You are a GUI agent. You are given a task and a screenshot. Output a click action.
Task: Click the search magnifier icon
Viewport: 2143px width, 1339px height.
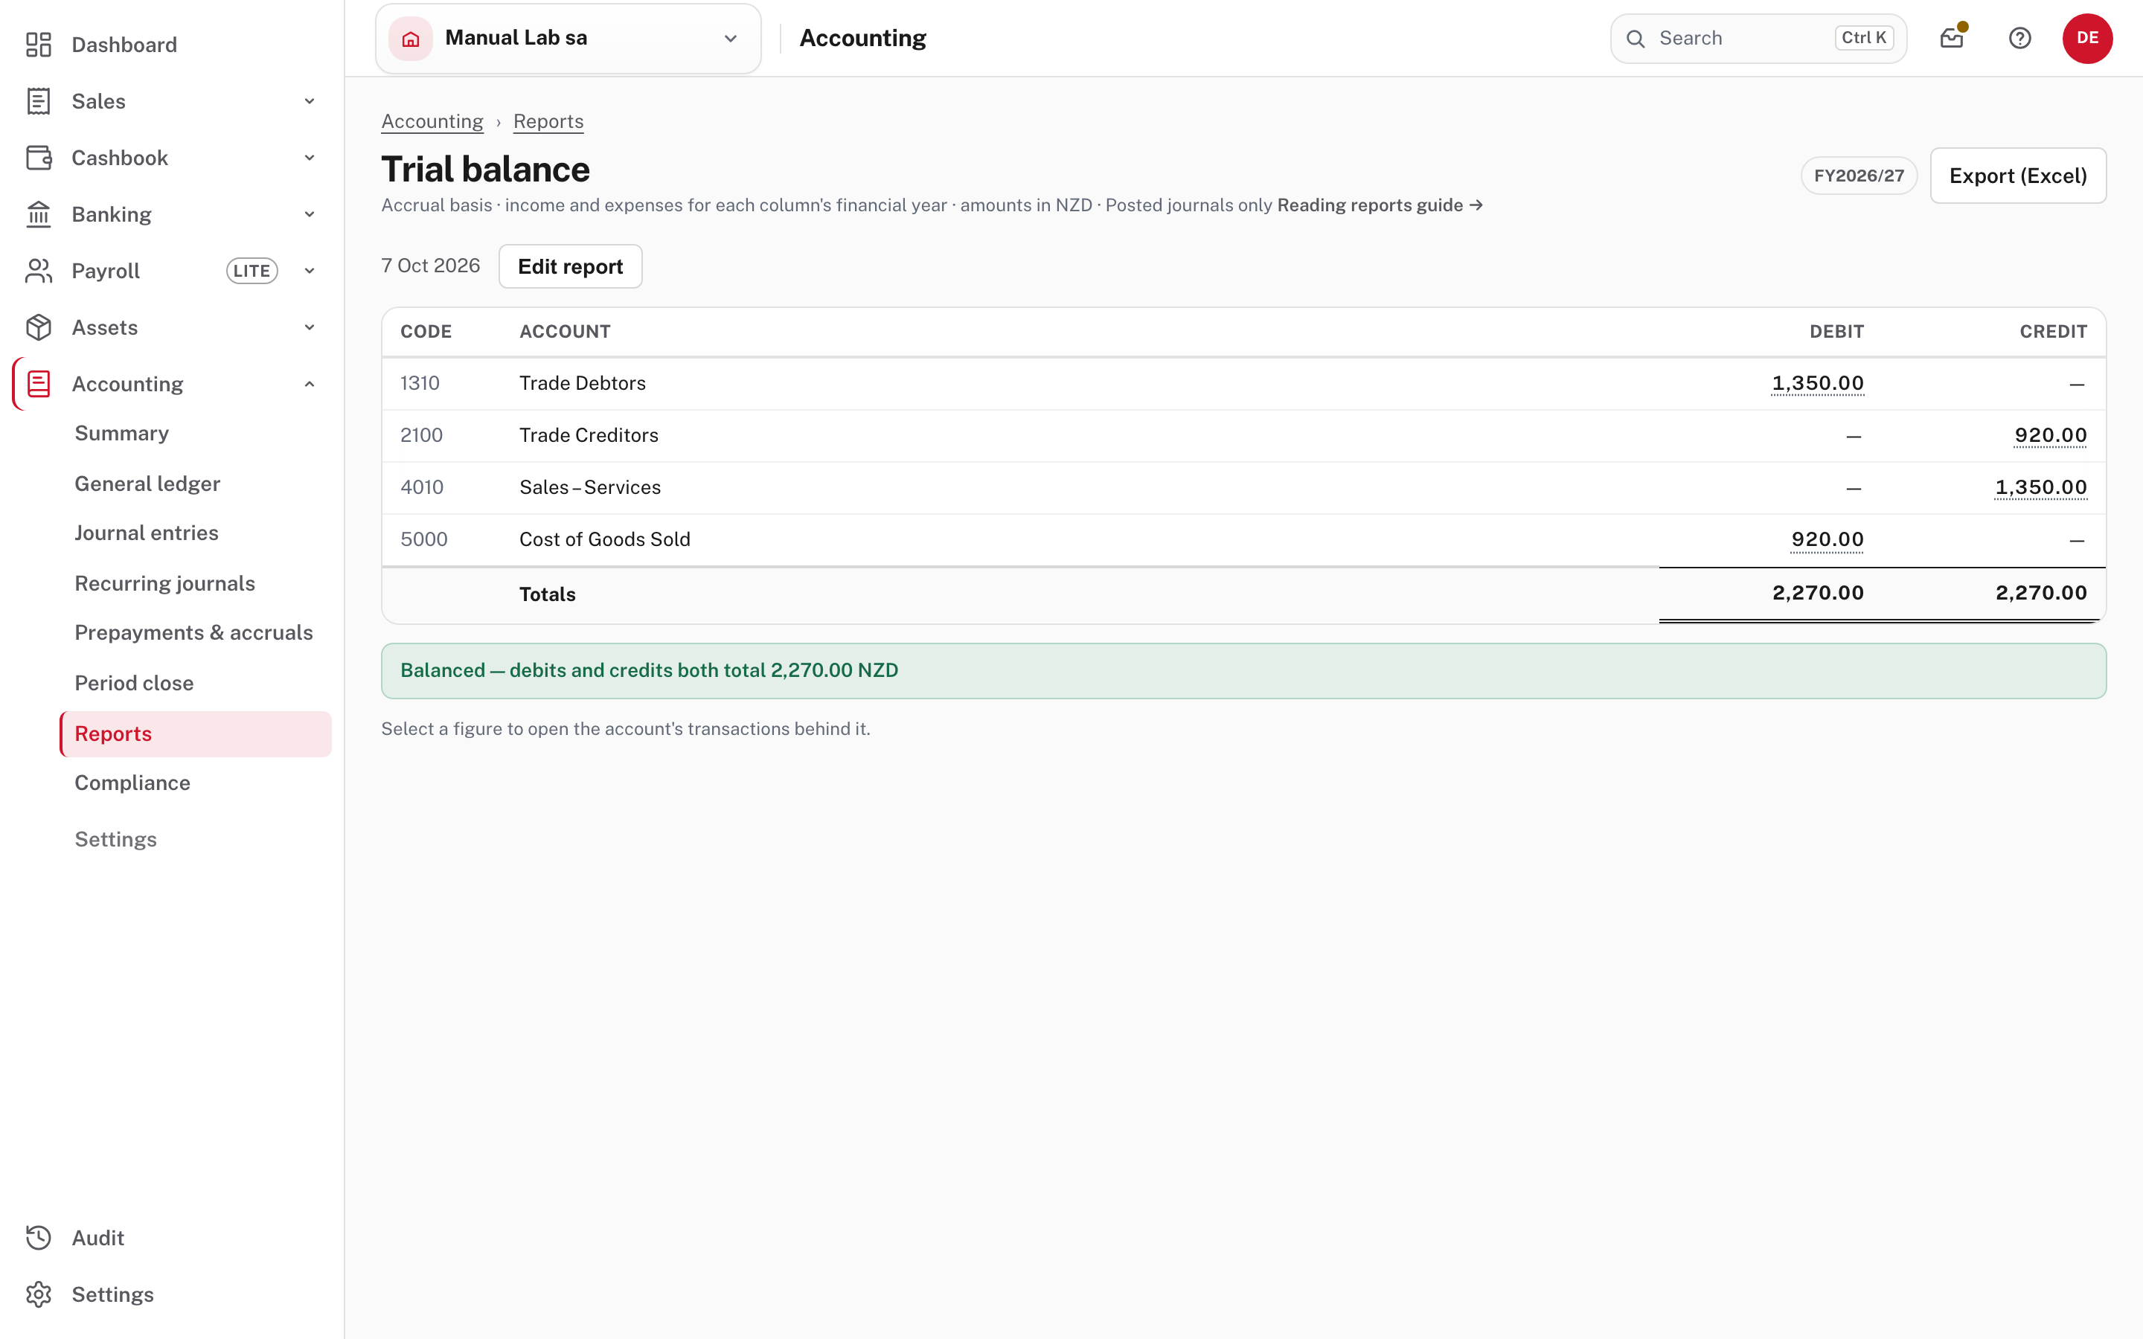point(1636,39)
